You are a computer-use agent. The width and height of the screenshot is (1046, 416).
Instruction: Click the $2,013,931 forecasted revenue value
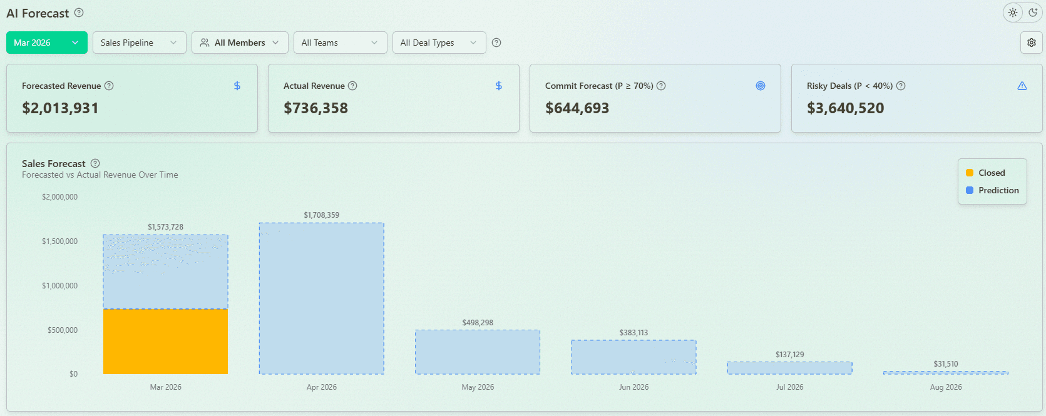[60, 108]
